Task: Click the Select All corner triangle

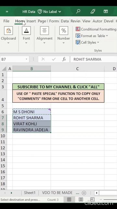Action: click(x=4, y=69)
